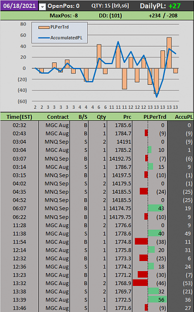Click the OpenPos: 0 label
Image resolution: width=194 pixels, height=312 pixels.
(63, 6)
